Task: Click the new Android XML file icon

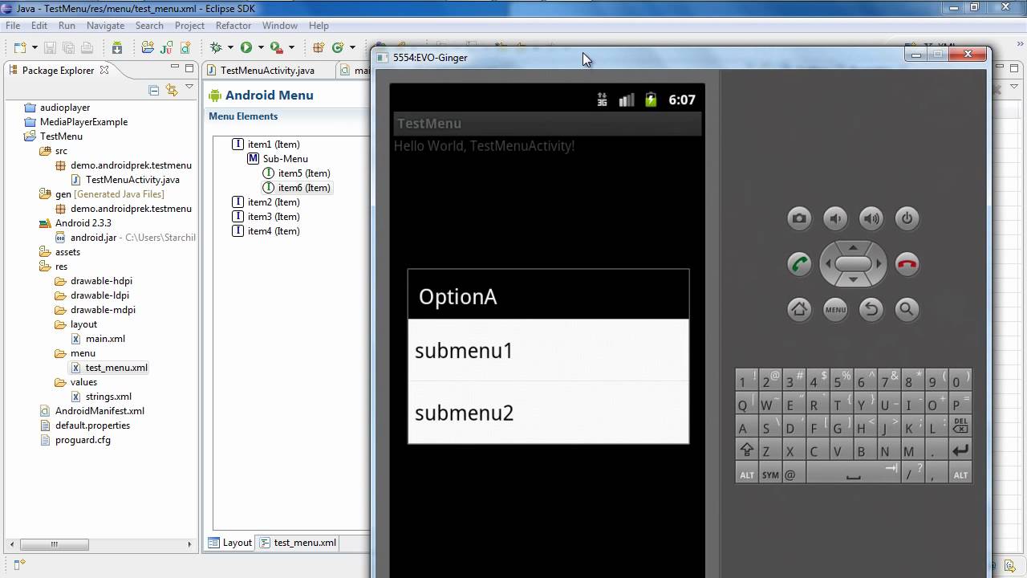Action: coord(185,48)
